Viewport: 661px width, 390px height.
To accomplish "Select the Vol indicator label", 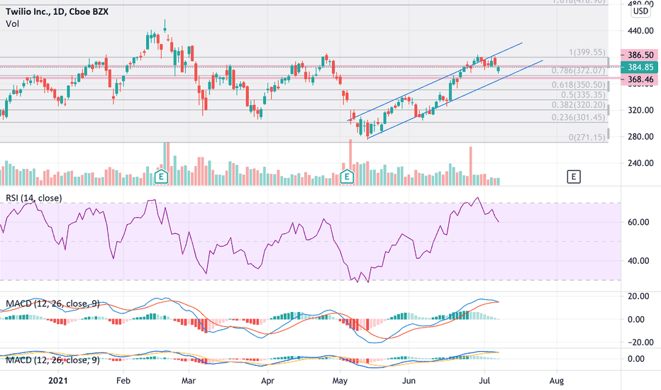I will tap(12, 24).
